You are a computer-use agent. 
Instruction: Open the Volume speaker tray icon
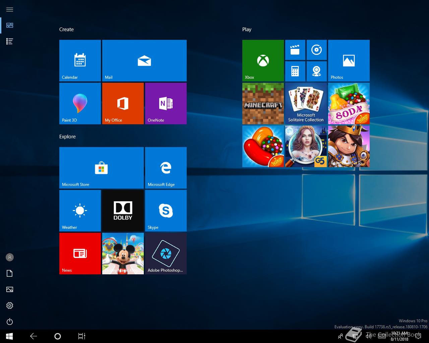(368, 336)
